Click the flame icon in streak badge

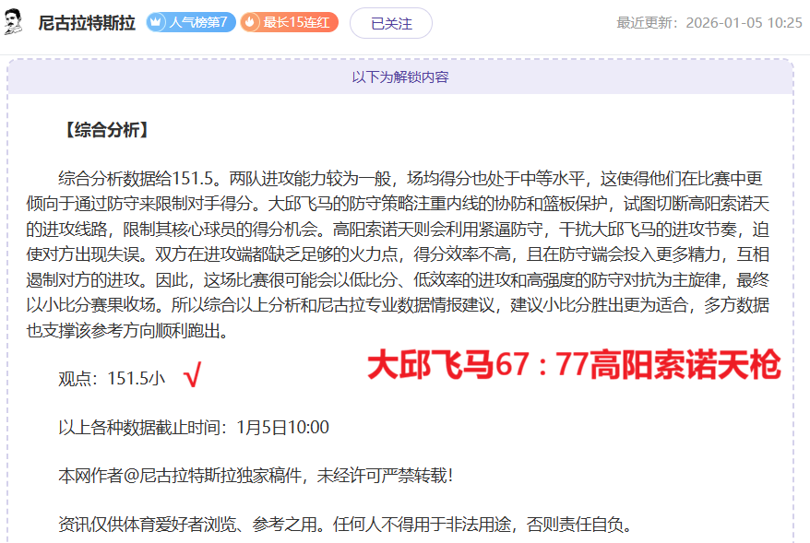(x=252, y=23)
